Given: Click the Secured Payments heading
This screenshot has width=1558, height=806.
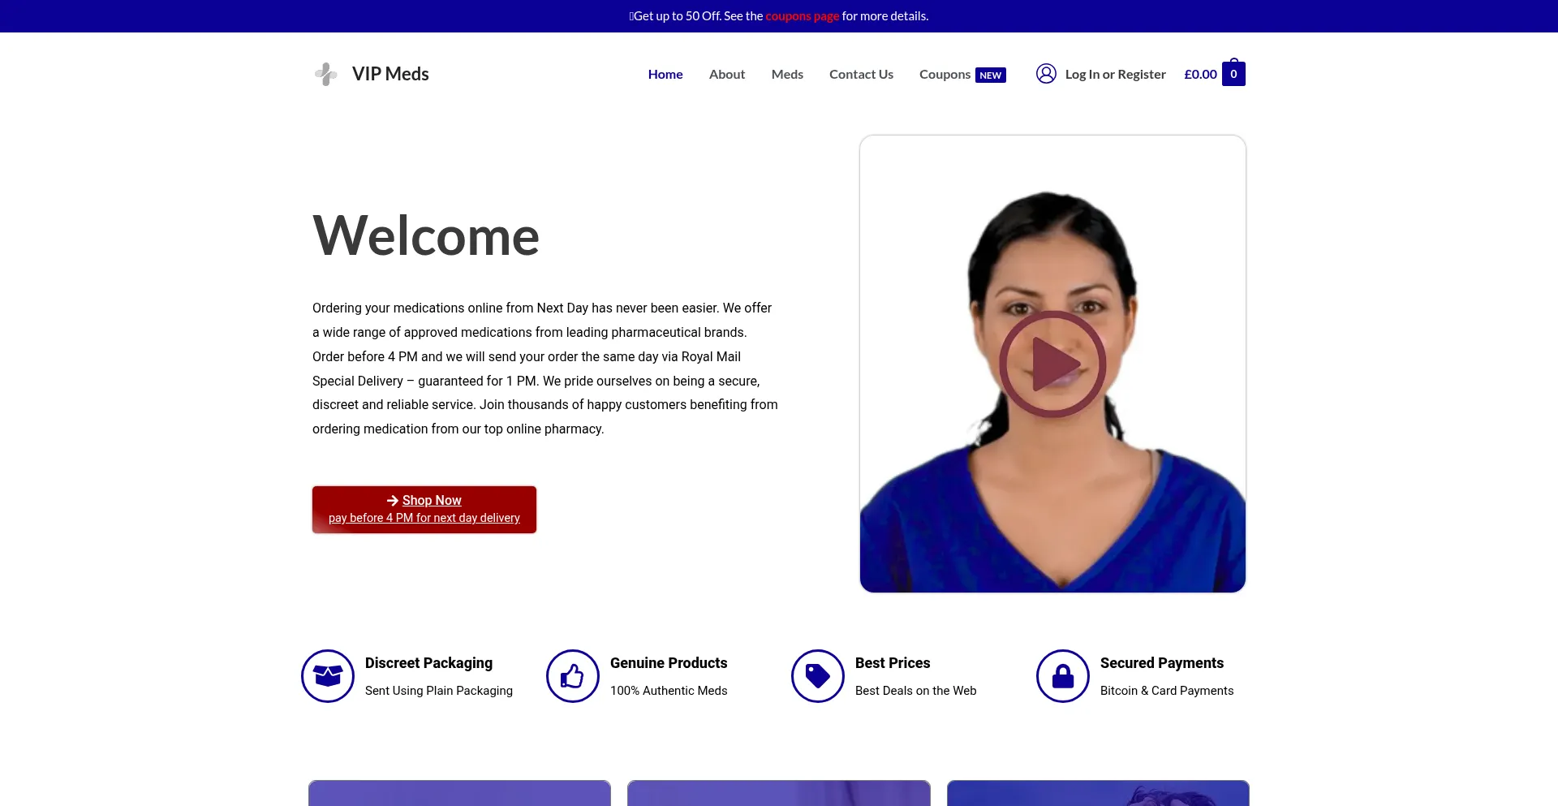Looking at the screenshot, I should pyautogui.click(x=1162, y=663).
